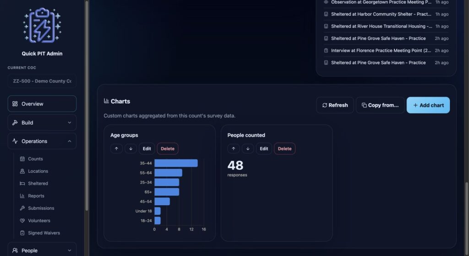Click the 35–44 age group bar
Image resolution: width=469 pixels, height=256 pixels.
point(176,163)
